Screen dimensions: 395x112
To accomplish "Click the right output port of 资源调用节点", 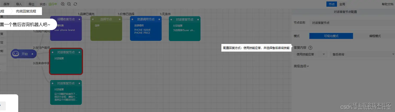I will (159, 19).
